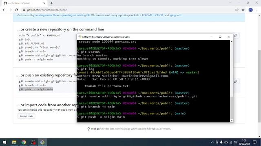261x146 pixels.
Task: Open the LICENSE link
Action: 158,15
